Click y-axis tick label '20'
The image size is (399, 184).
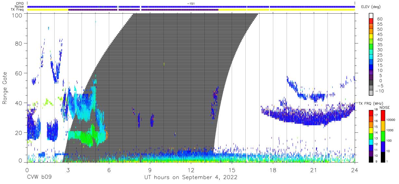[19, 133]
